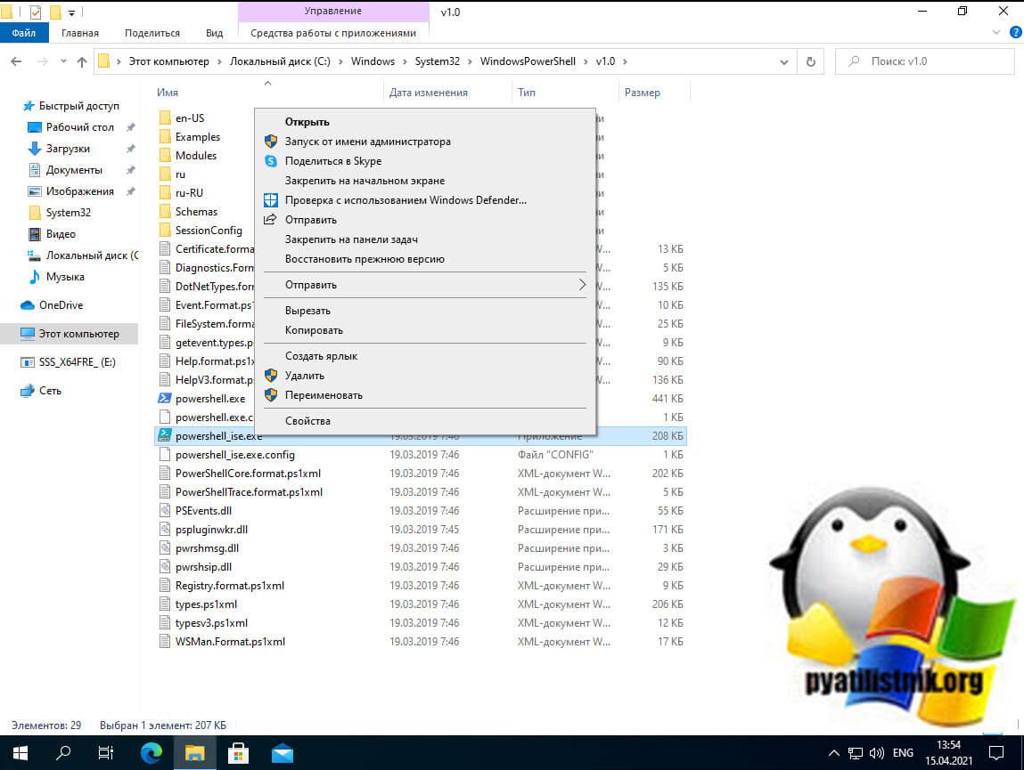Screen dimensions: 1024x770
Task: Open recent locations dropdown arrow
Action: tap(63, 61)
